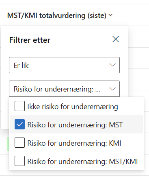This screenshot has height=177, width=149.
Task: Tick the Ikke risiko for underernæring checkbox
Action: tap(19, 106)
